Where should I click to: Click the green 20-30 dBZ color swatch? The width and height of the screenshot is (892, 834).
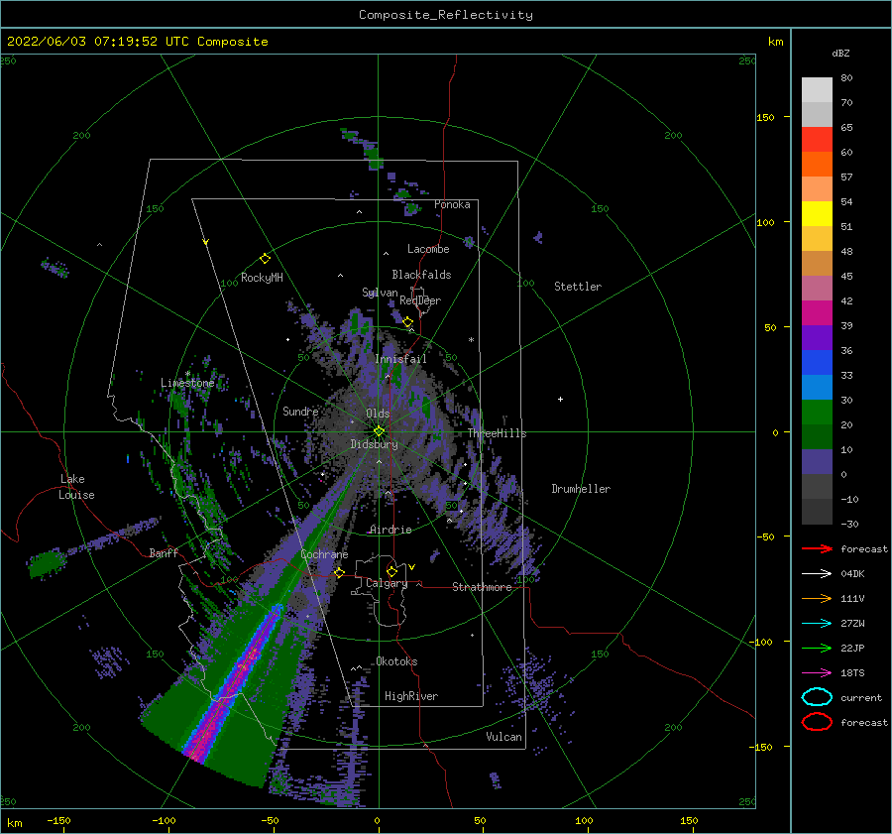tap(817, 413)
